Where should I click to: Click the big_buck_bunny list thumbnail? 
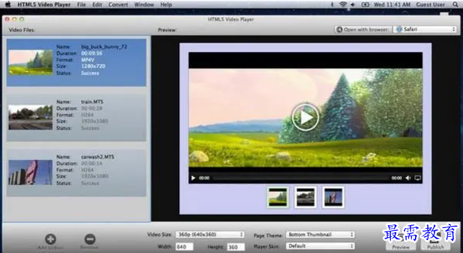[31, 62]
